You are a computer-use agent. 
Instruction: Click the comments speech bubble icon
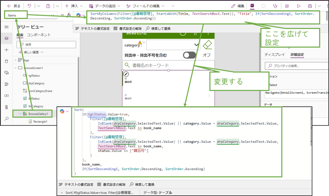pos(264,6)
